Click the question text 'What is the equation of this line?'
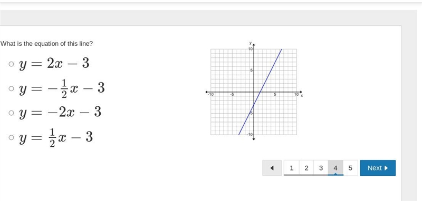The height and width of the screenshot is (201, 422). (x=46, y=44)
